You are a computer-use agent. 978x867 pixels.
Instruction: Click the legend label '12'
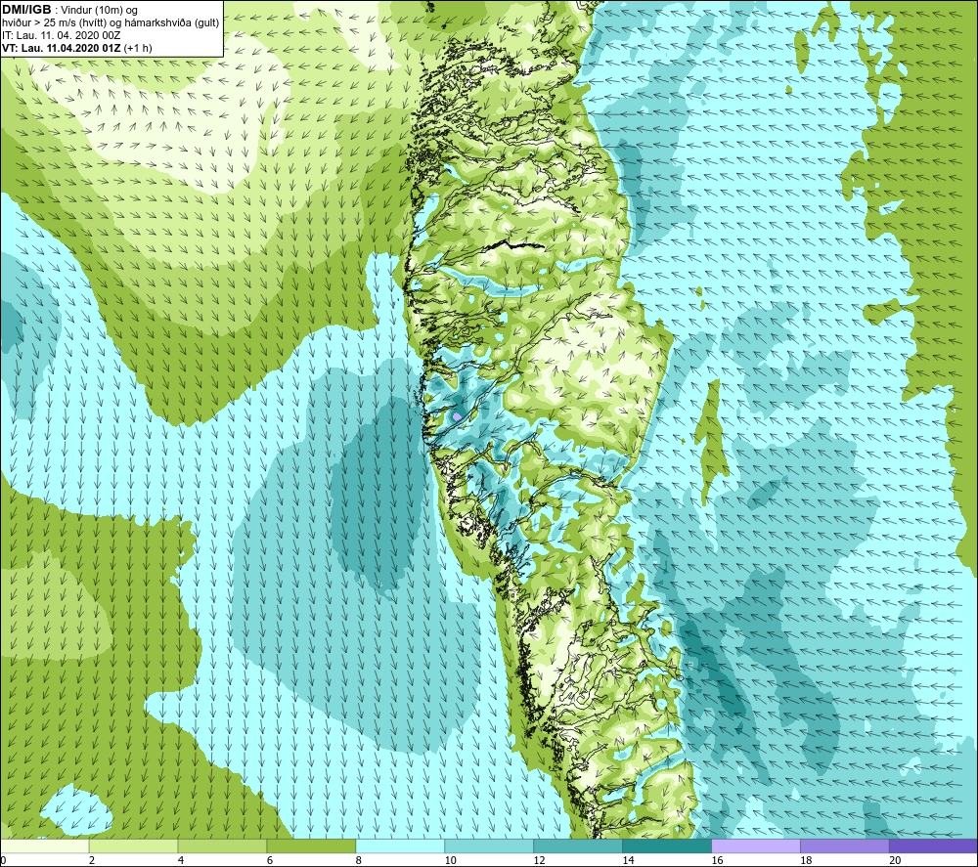[540, 860]
